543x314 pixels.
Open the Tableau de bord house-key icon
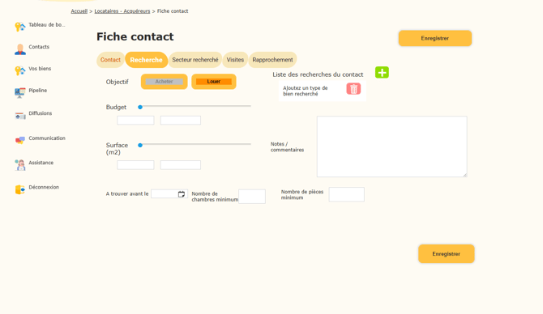20,27
